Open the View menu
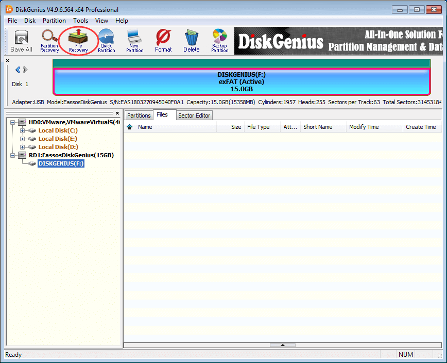Viewport: 447px width, 363px height. click(101, 21)
